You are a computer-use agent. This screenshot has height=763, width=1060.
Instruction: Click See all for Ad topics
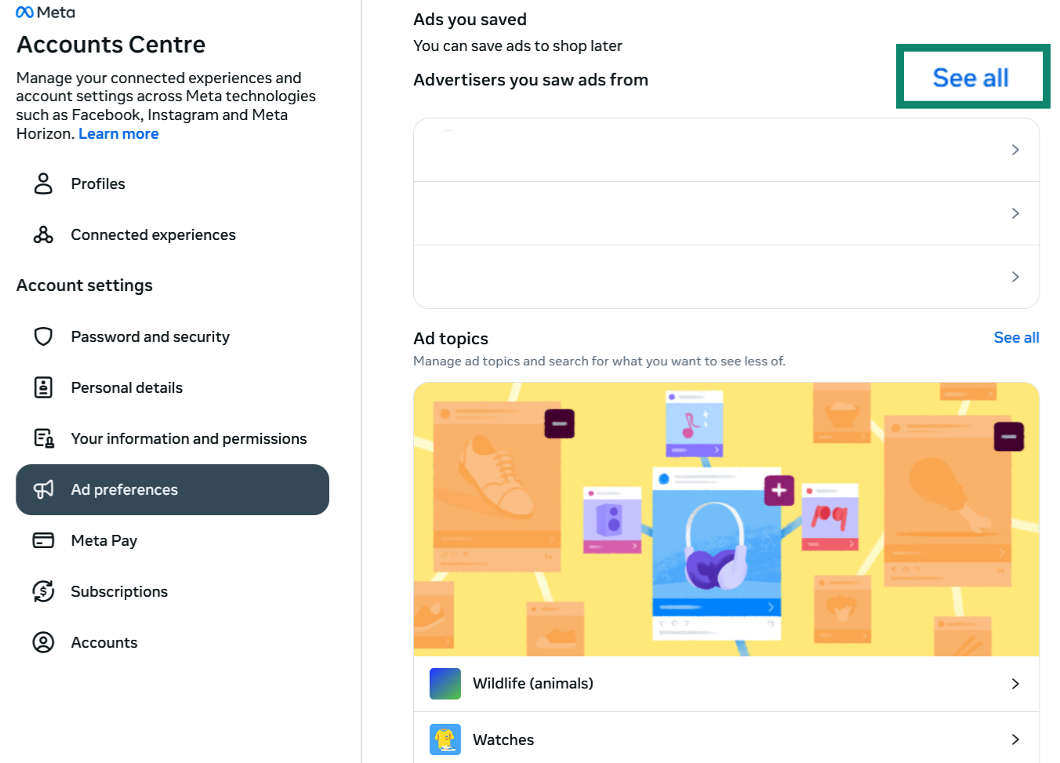(x=1016, y=337)
